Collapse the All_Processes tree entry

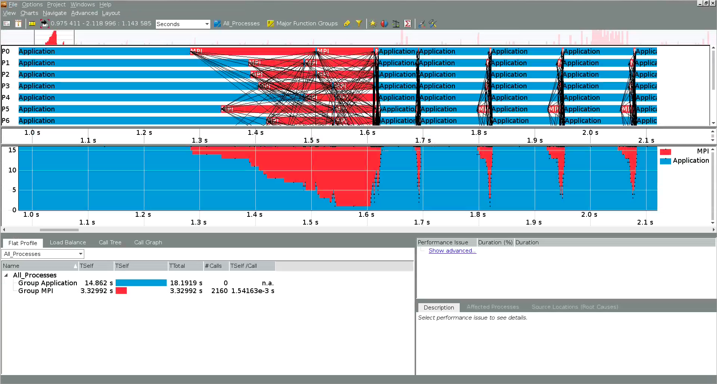[x=6, y=275]
